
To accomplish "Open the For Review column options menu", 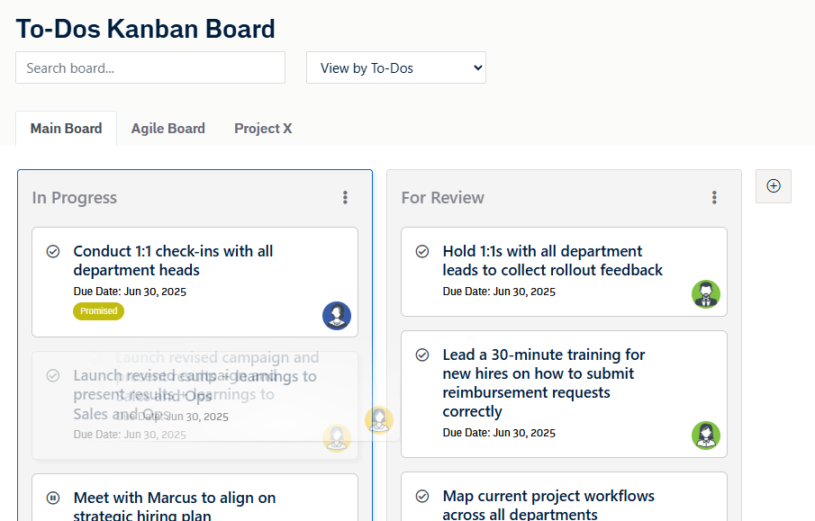I will 714,198.
